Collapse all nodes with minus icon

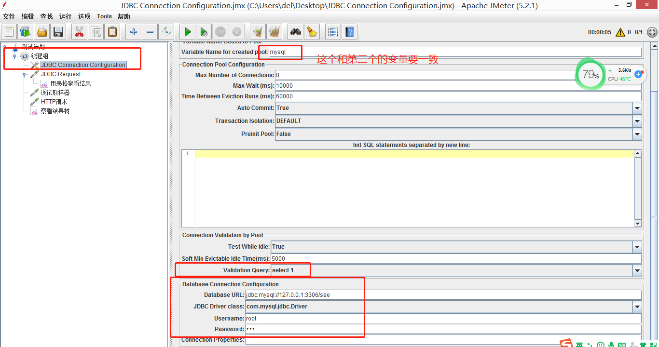tap(150, 32)
